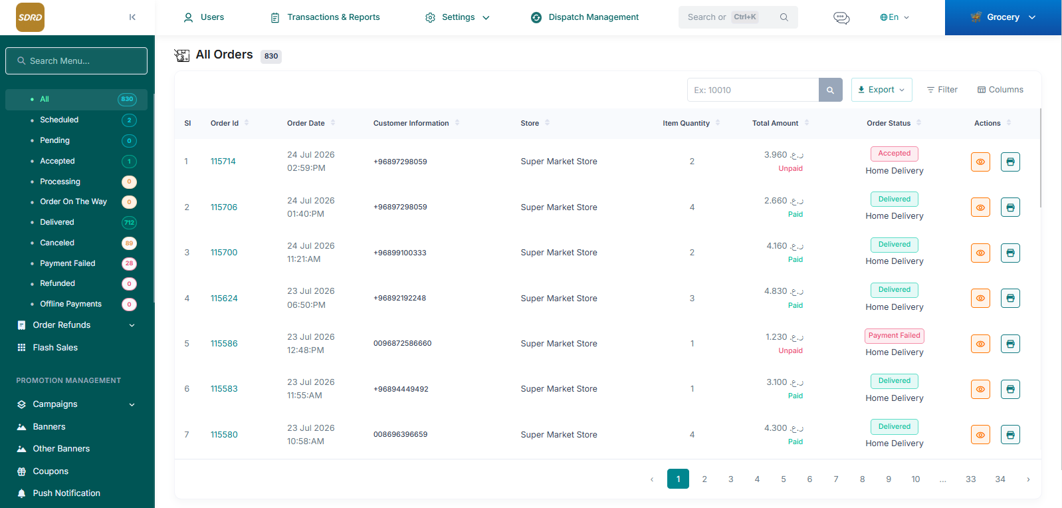View details of order 115706

pos(980,207)
